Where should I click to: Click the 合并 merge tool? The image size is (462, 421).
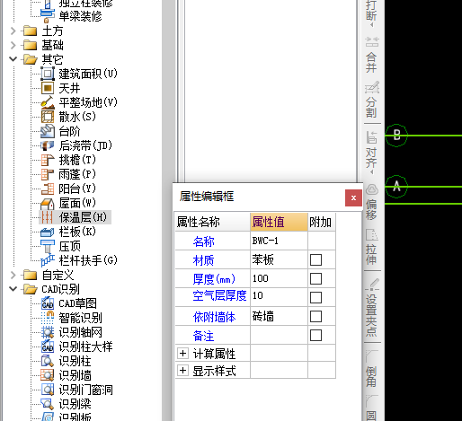point(372,55)
